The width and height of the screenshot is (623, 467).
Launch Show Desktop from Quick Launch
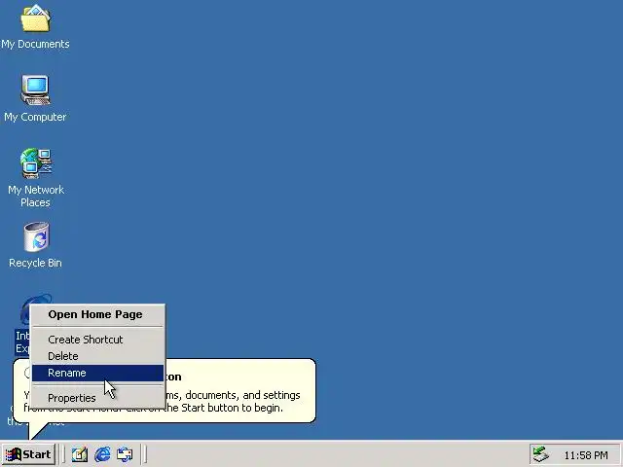point(80,454)
